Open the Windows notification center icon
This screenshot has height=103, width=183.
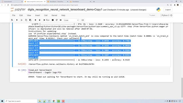(x=180, y=101)
